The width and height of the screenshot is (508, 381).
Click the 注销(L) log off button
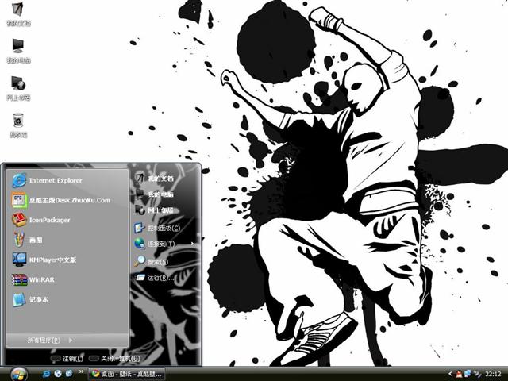click(x=67, y=359)
